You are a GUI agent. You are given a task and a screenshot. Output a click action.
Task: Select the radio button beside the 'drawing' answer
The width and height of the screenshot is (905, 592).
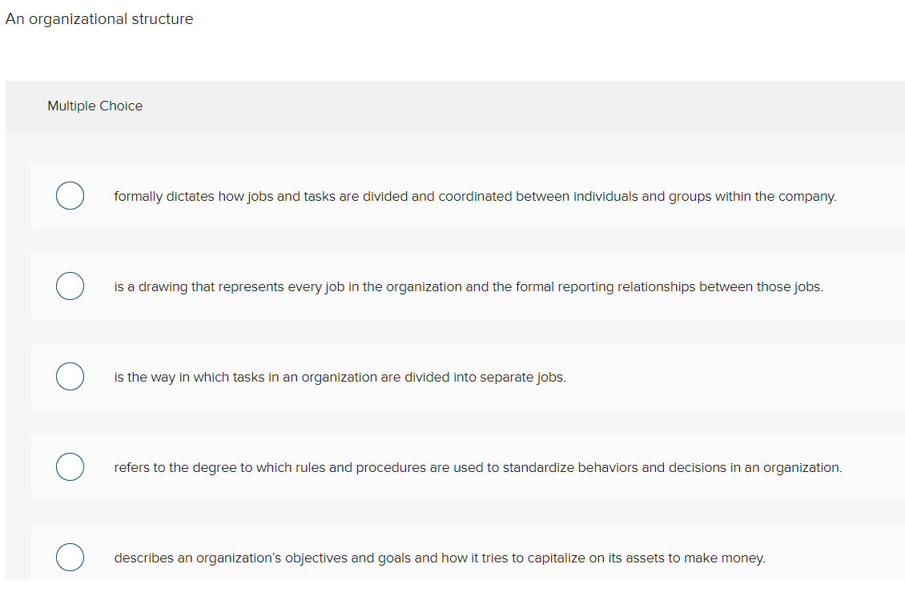[70, 286]
